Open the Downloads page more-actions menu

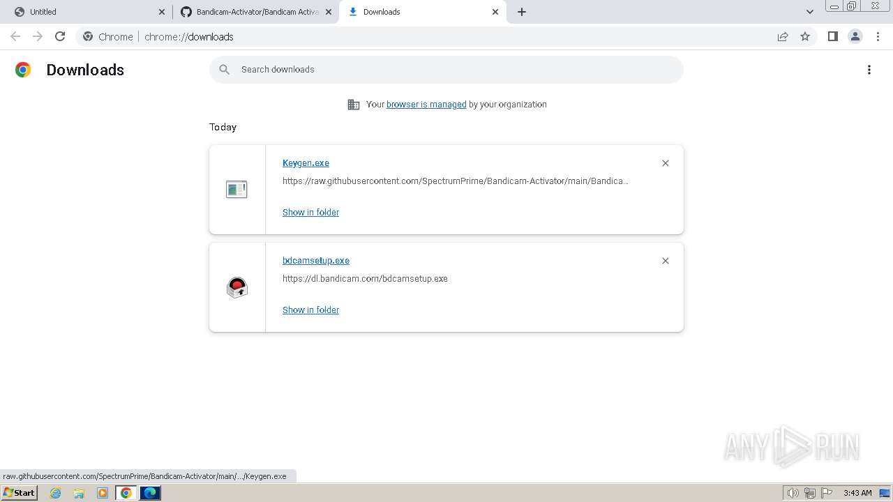pyautogui.click(x=869, y=70)
